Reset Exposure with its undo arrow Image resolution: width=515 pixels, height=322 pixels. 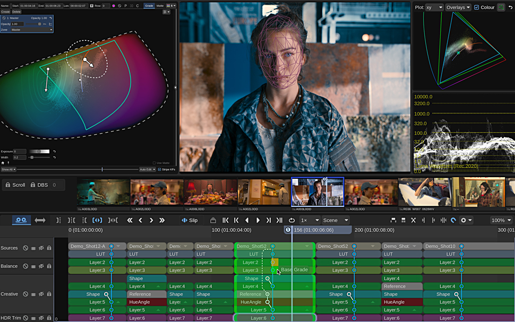(x=54, y=151)
